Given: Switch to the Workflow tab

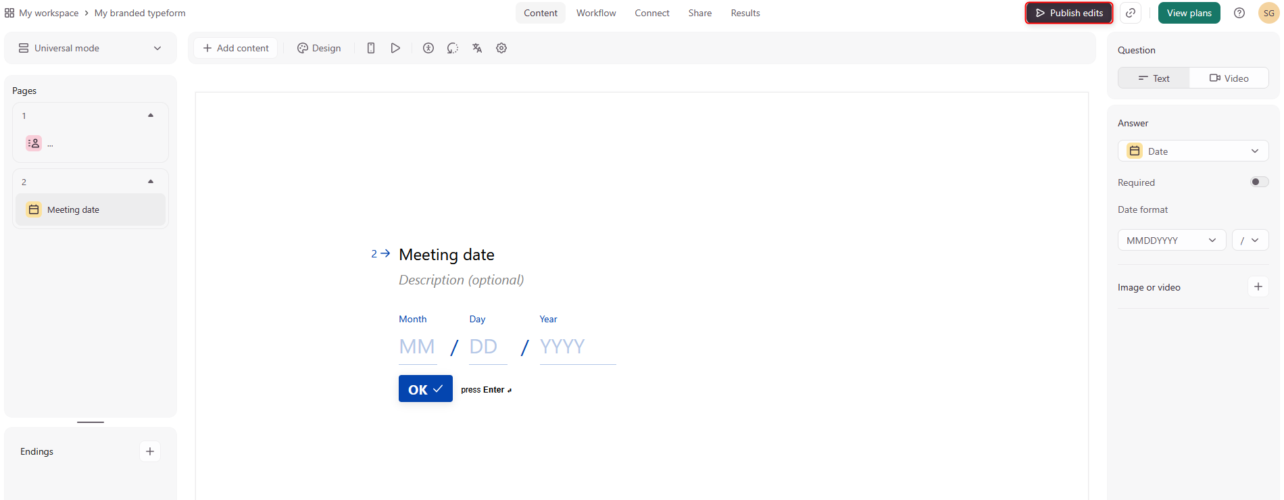Looking at the screenshot, I should tap(596, 13).
